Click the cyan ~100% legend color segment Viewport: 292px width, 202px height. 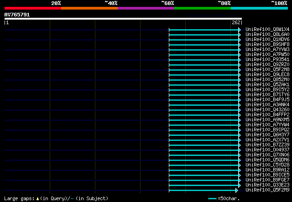(x=260, y=8)
